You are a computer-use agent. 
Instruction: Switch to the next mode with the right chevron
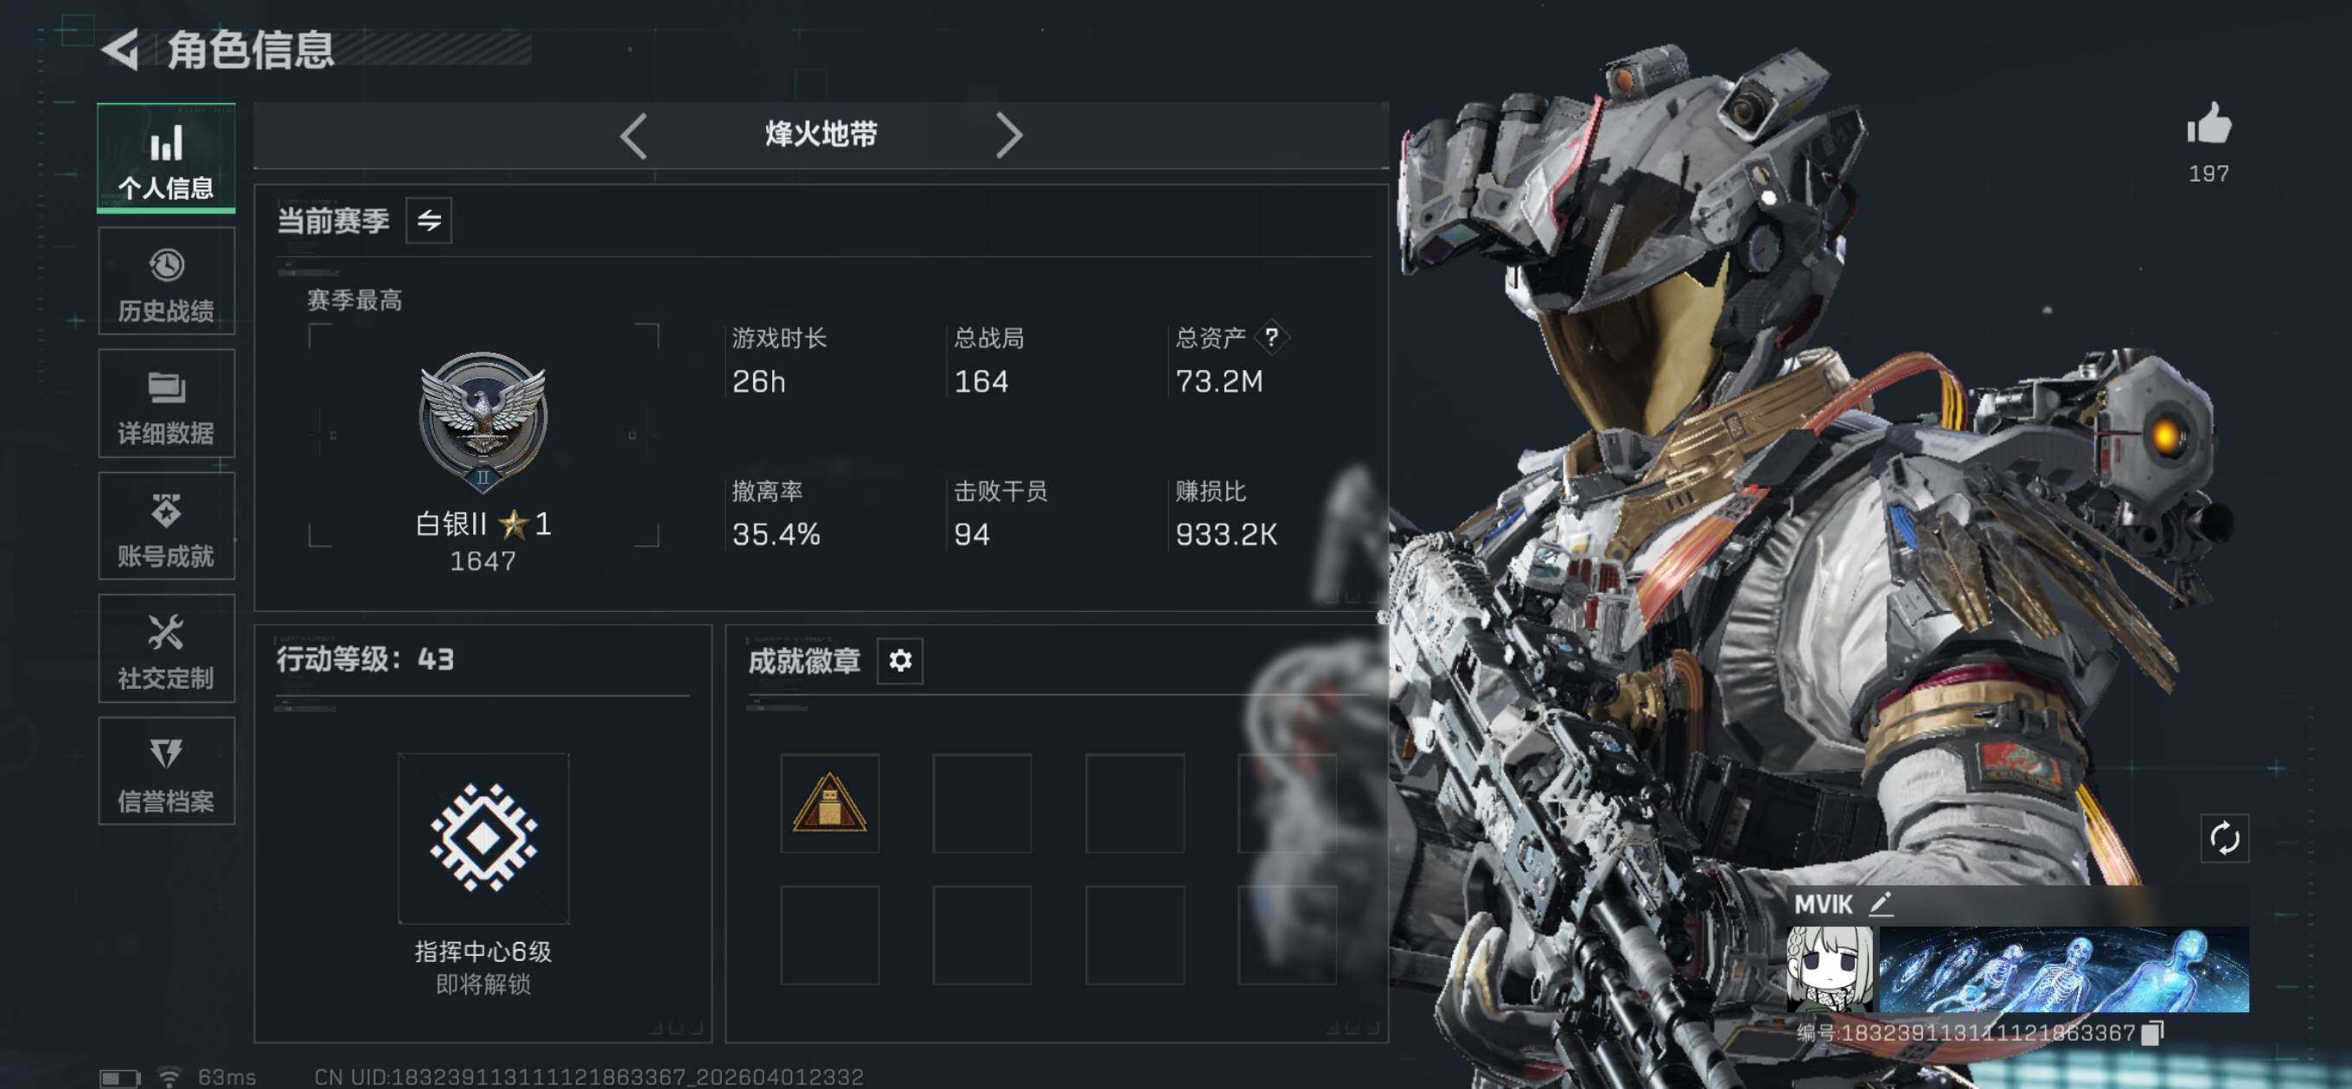point(1008,136)
